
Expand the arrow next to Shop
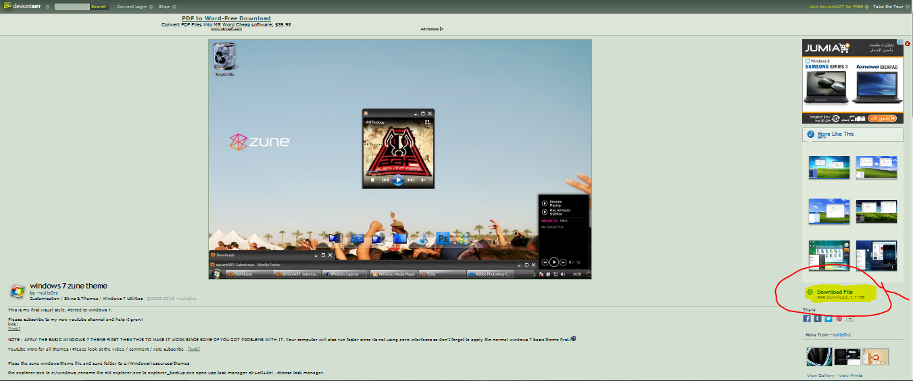pos(173,7)
